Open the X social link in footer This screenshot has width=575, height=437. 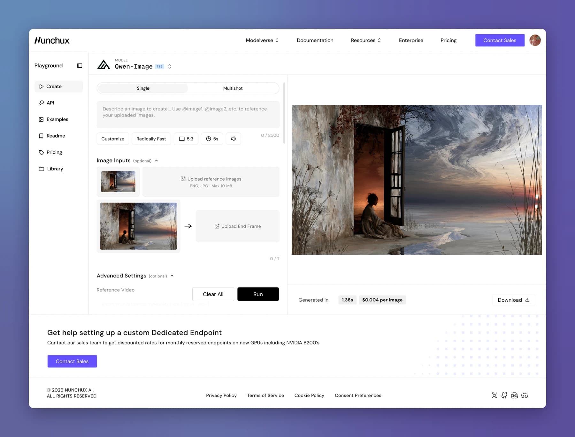pos(494,395)
